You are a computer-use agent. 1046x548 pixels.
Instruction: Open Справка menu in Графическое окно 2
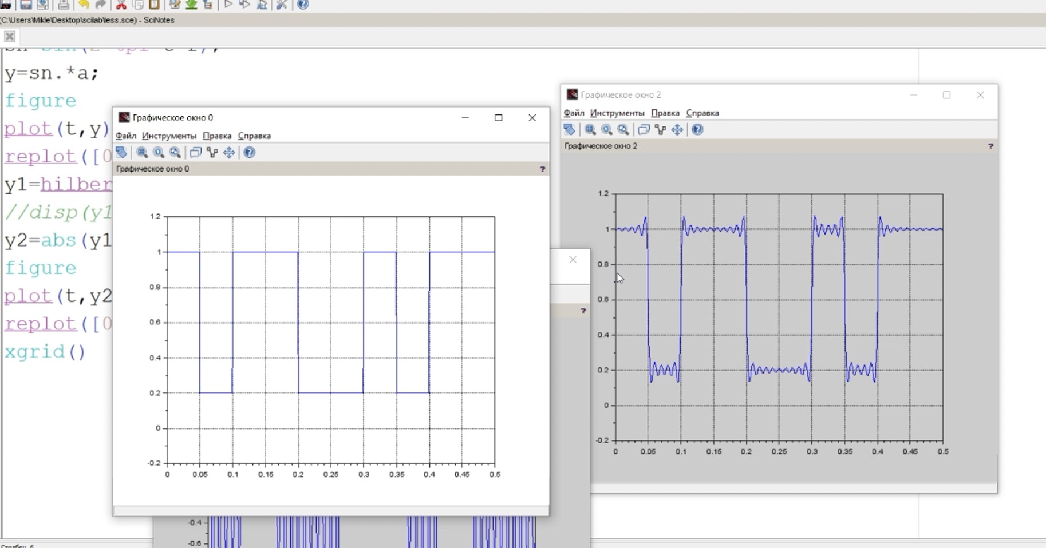pyautogui.click(x=702, y=113)
